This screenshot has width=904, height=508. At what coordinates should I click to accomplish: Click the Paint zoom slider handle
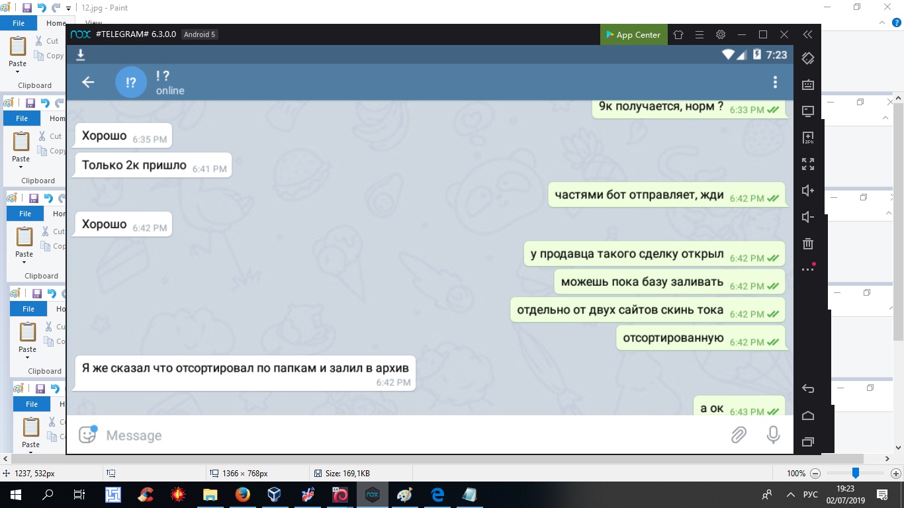tap(856, 473)
